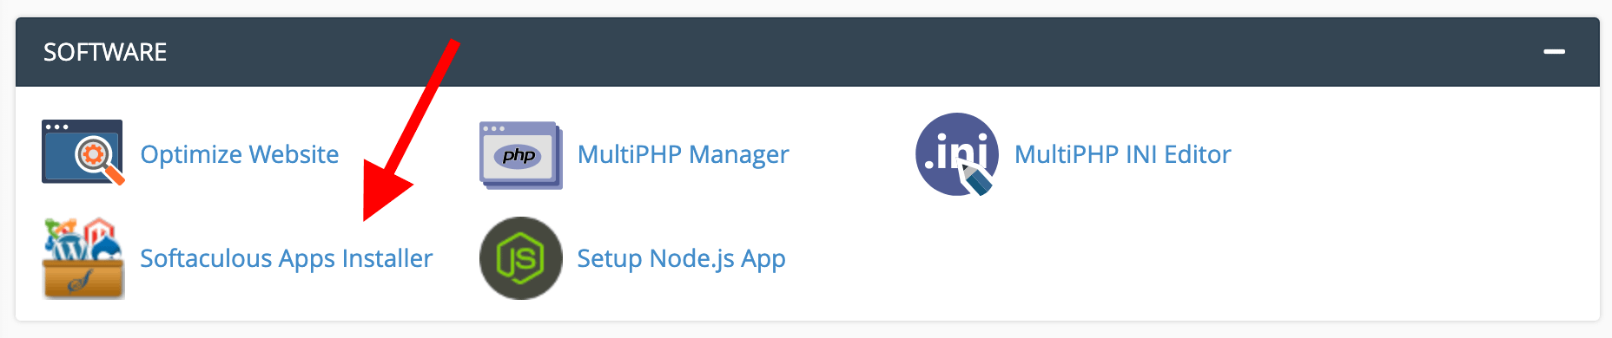Click the php badge in MultiPHP Manager icon

[519, 156]
